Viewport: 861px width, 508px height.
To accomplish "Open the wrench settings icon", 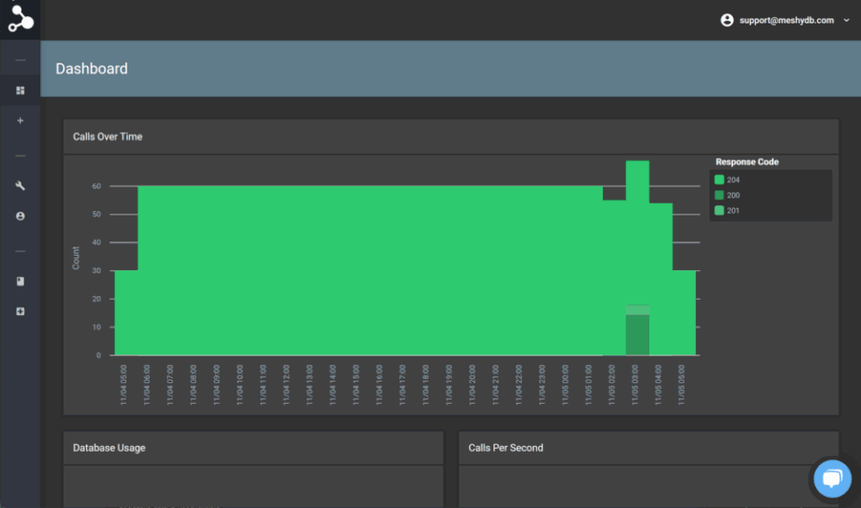I will (21, 186).
